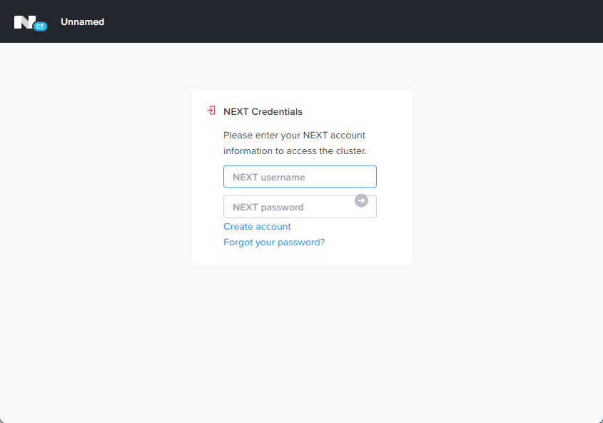The image size is (603, 423).
Task: Select the password entry box
Action: click(300, 207)
